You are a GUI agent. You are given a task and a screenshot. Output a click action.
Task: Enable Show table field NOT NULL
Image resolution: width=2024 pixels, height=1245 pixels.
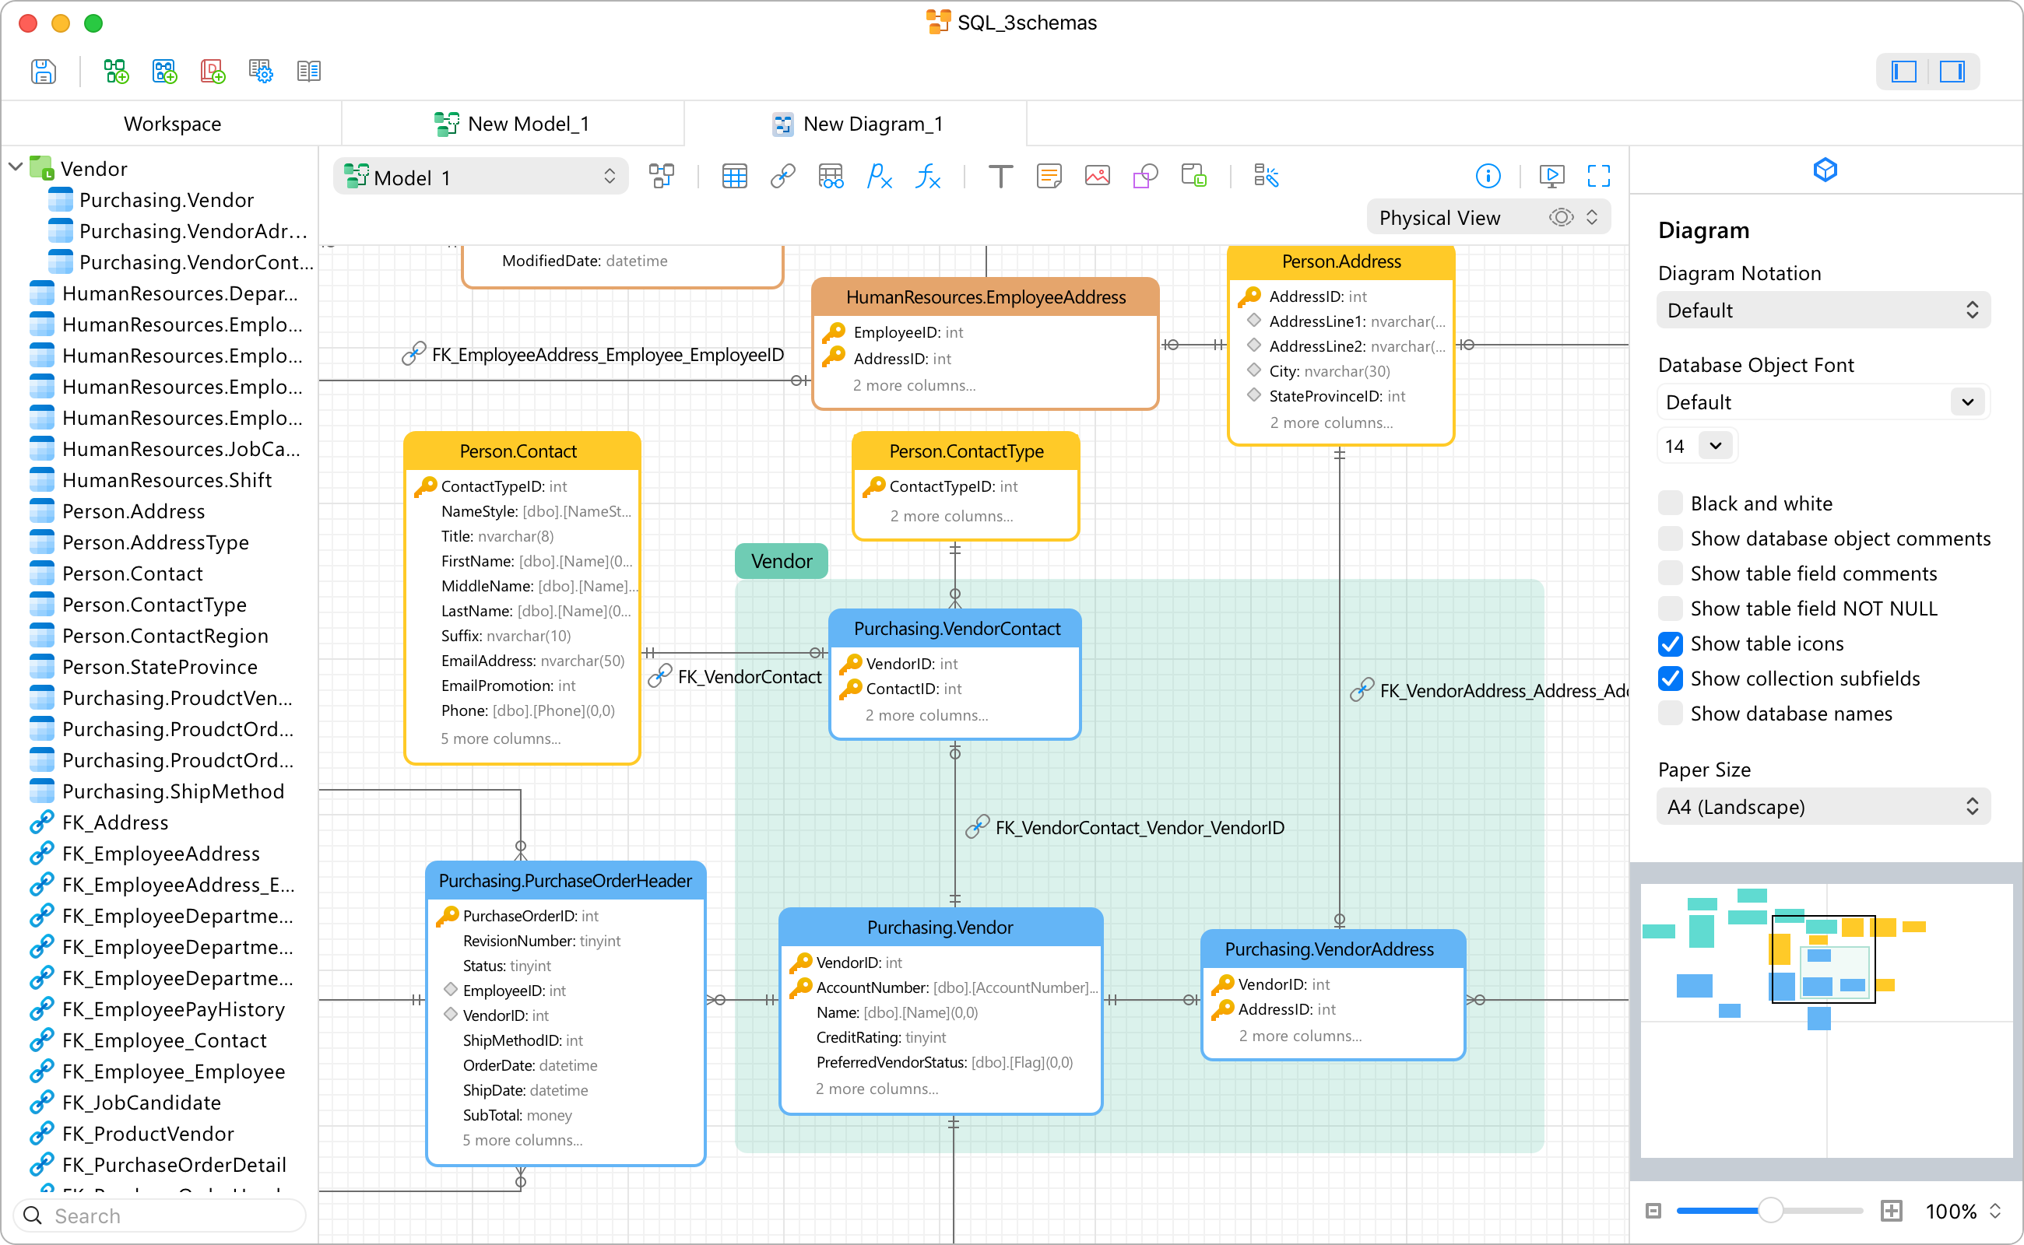1670,608
